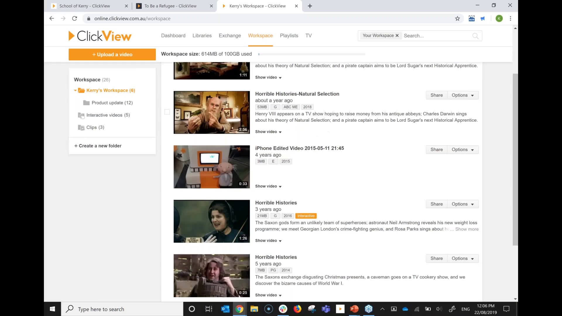
Task: Reload the page in Chrome
Action: coord(75,18)
